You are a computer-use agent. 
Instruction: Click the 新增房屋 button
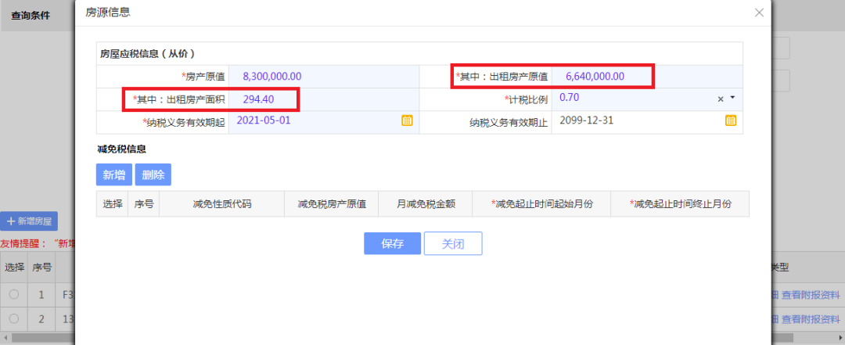[29, 221]
